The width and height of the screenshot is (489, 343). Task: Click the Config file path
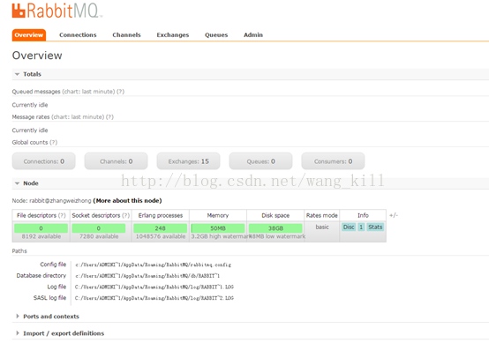coord(153,265)
